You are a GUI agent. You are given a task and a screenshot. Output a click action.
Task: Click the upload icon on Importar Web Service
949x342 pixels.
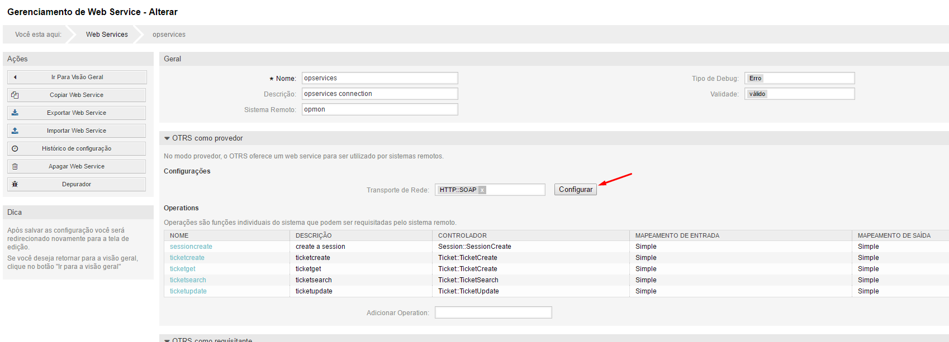click(x=15, y=131)
